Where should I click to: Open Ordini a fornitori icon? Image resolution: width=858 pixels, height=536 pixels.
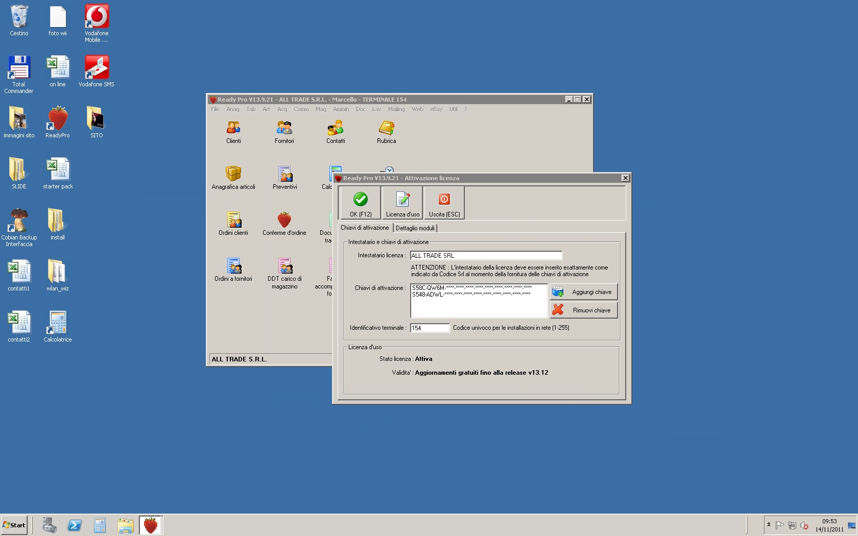pos(233,270)
